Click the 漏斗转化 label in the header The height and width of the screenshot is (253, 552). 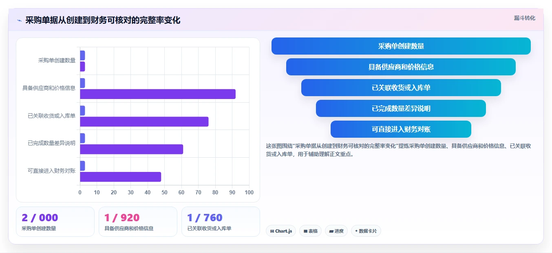524,18
